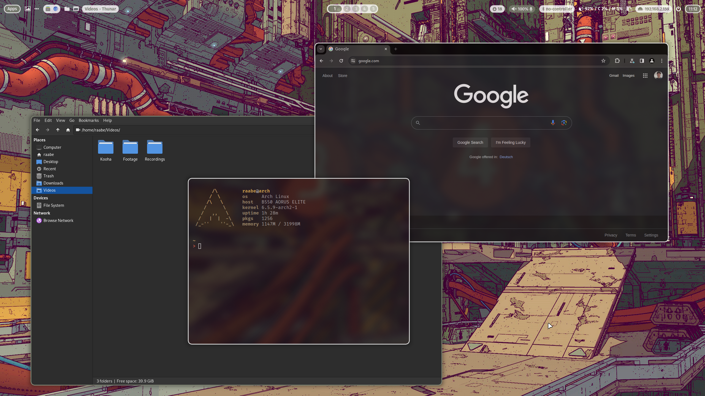
Task: Open Chrome Labs flask icon
Action: [x=632, y=61]
